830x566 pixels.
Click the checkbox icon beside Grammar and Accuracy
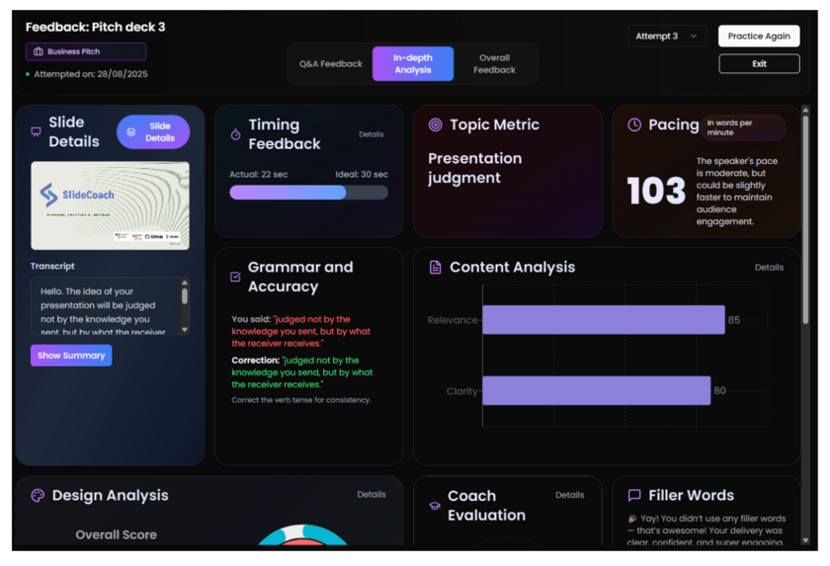click(235, 278)
